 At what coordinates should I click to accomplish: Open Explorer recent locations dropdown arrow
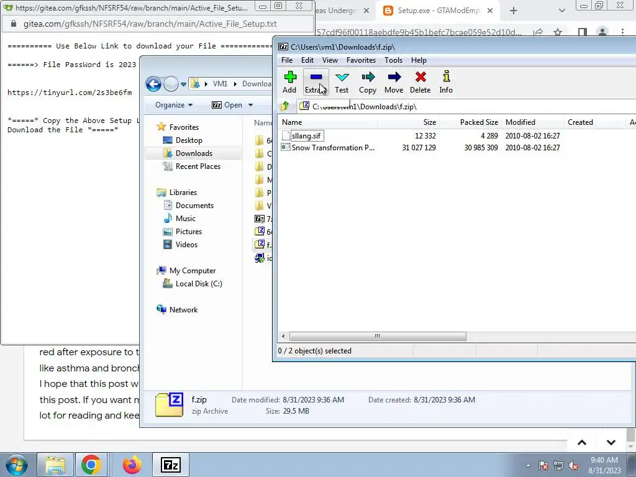click(x=183, y=84)
